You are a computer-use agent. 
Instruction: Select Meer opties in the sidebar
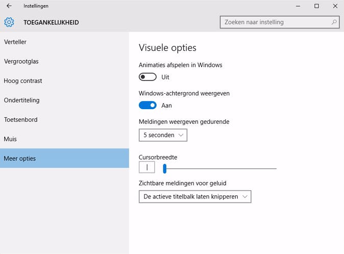point(20,158)
